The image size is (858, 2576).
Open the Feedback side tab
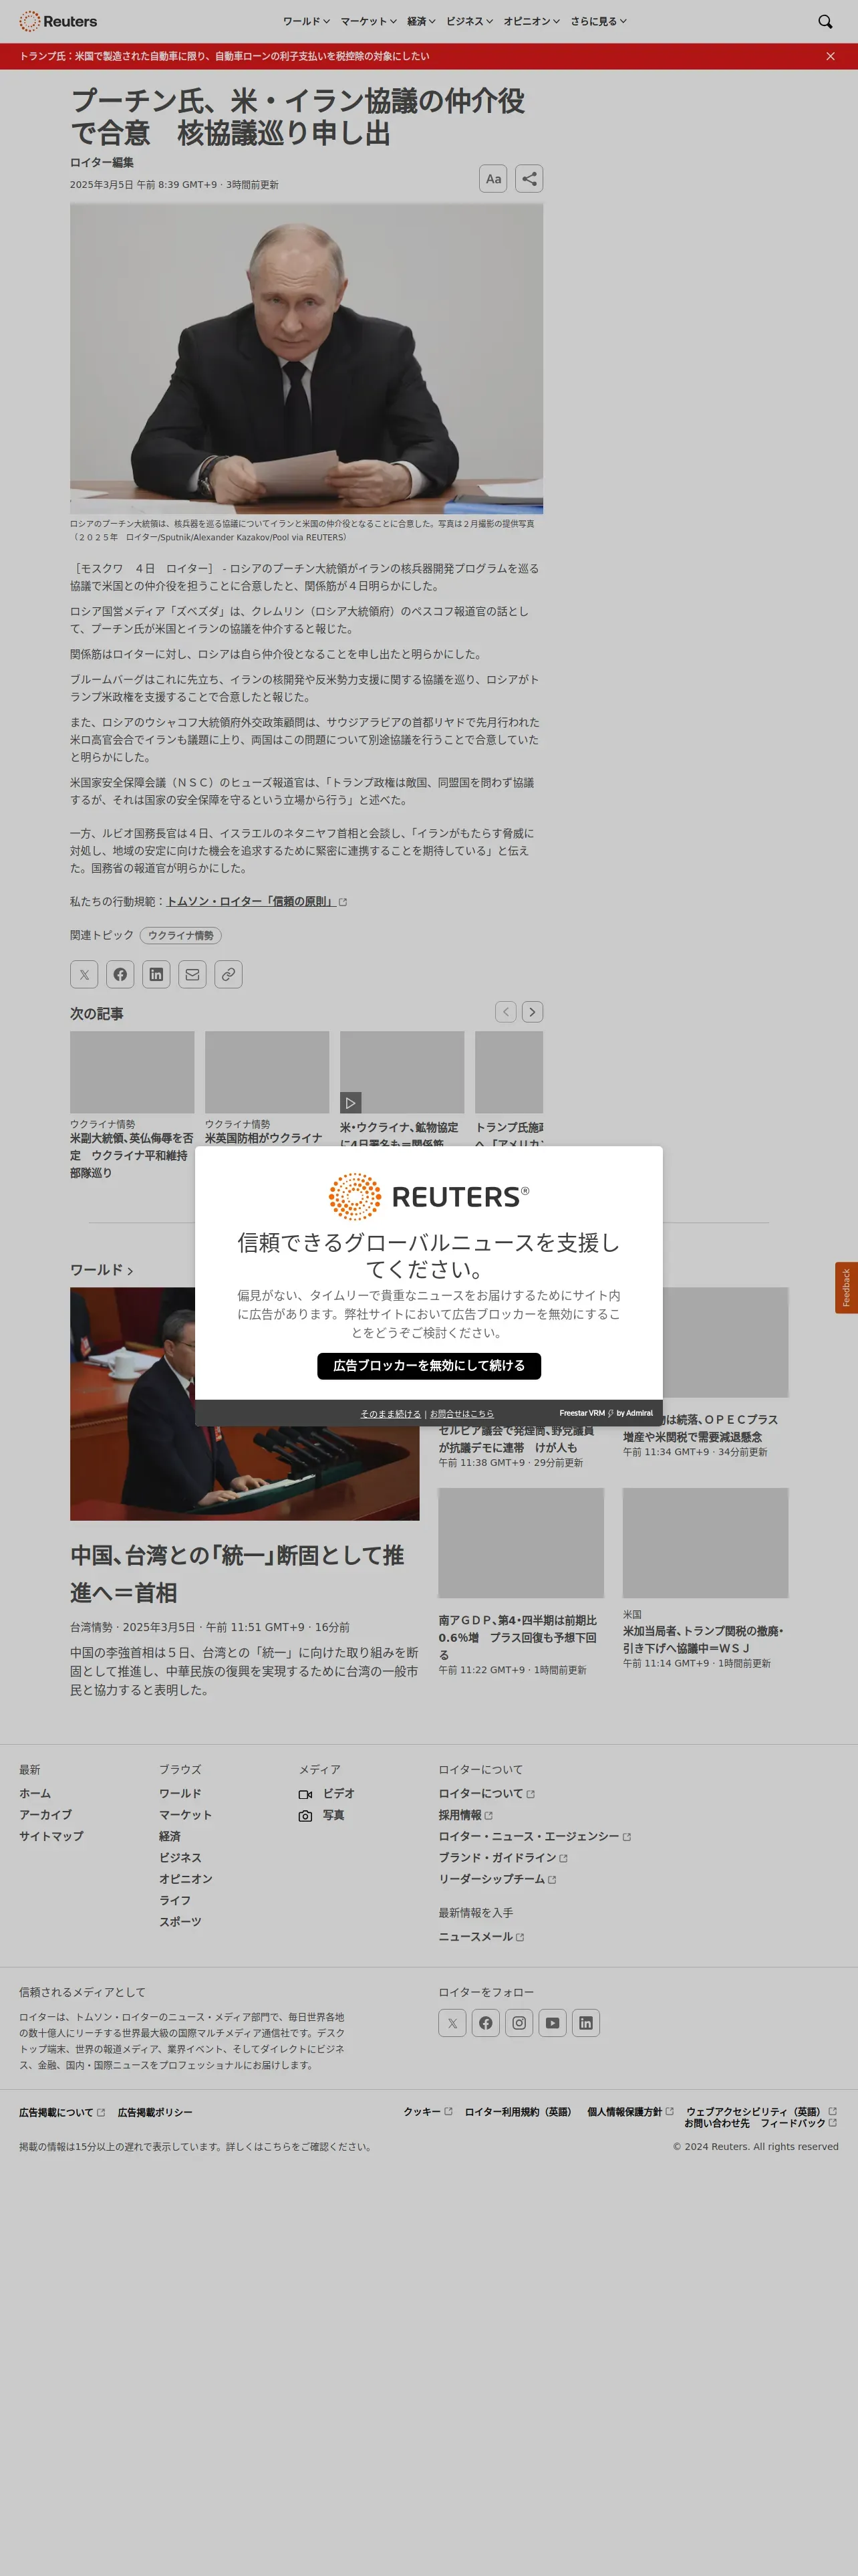click(x=846, y=1287)
